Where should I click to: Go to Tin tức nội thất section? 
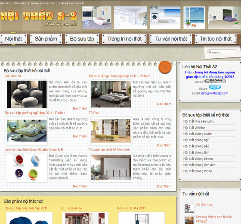(216, 39)
